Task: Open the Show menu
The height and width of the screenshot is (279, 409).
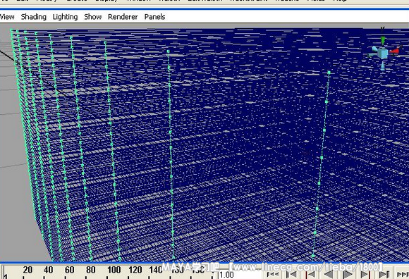Action: (93, 17)
